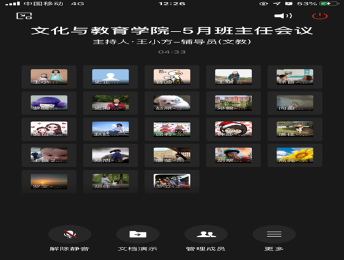
Task: Tap participant with red building avatar
Action: 233,103
